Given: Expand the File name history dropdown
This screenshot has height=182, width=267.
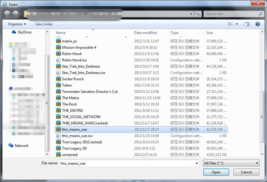Looking at the screenshot, I should click(x=197, y=163).
